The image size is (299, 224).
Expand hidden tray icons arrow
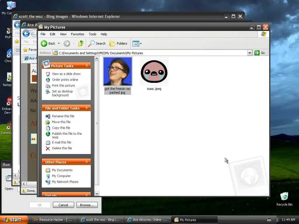pos(277,220)
